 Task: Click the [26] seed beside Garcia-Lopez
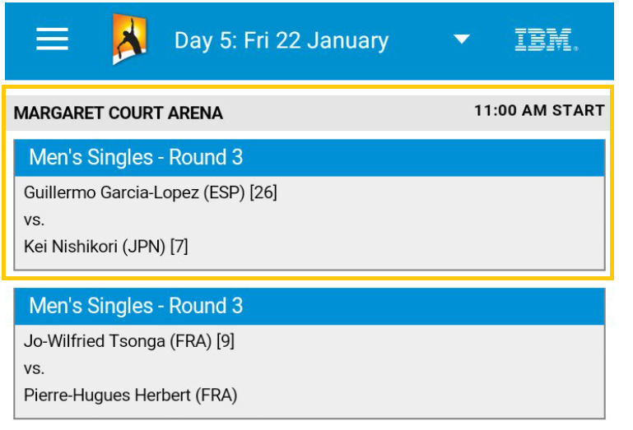[x=263, y=193]
